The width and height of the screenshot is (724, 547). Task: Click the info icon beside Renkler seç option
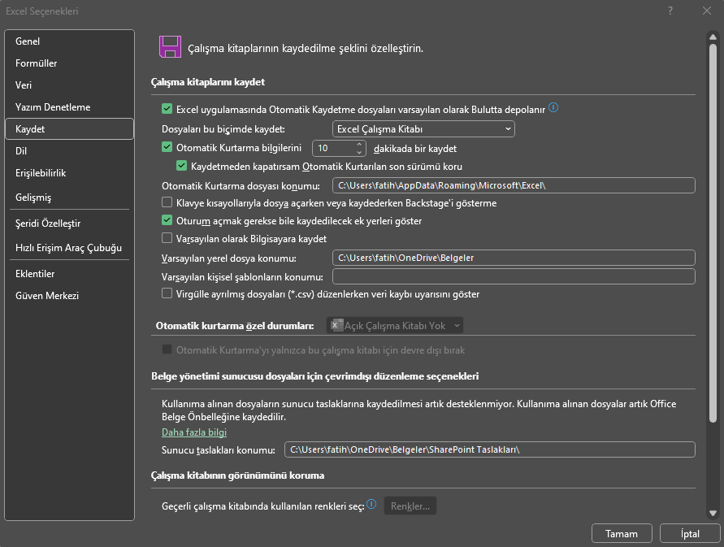click(371, 504)
